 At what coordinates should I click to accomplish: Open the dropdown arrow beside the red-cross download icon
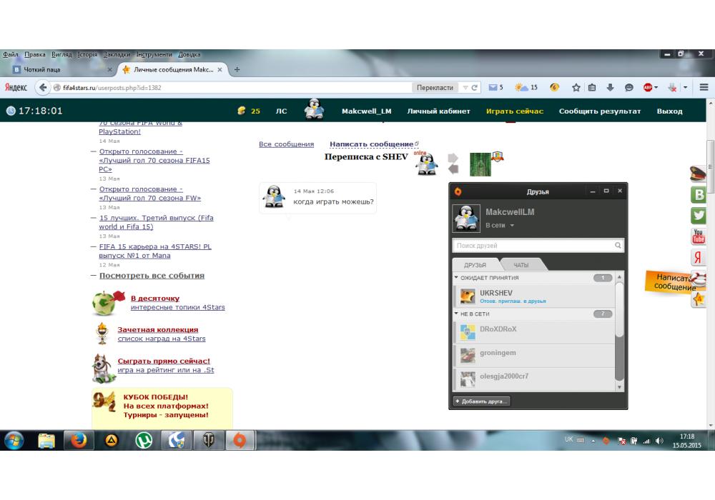[685, 87]
